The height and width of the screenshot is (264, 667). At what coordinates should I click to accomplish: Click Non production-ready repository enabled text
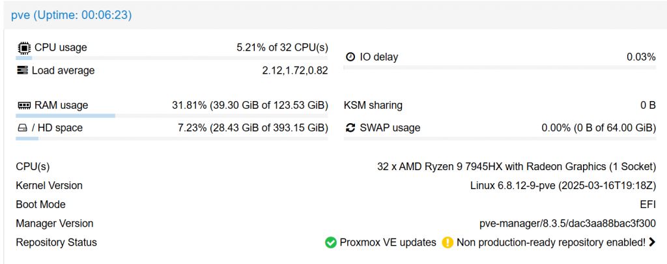pyautogui.click(x=551, y=242)
